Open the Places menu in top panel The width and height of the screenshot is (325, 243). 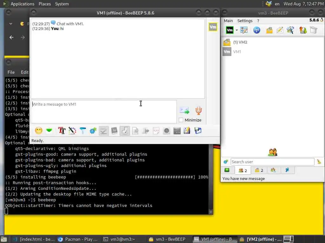coord(44,4)
